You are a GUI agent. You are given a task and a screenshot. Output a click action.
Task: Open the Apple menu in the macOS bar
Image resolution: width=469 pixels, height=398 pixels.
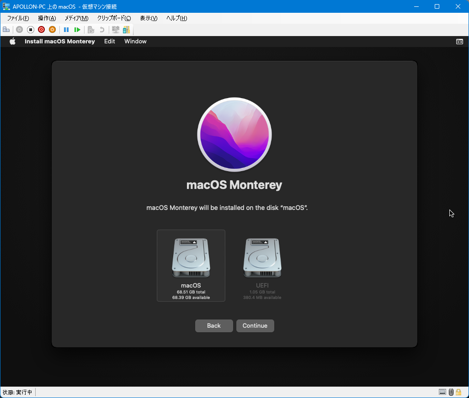tap(12, 41)
